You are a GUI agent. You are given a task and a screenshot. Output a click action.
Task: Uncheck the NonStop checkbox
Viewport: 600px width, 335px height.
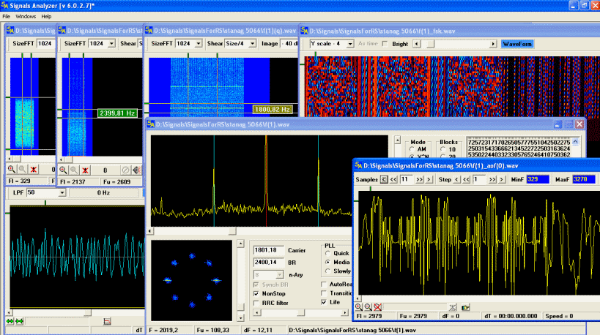[x=256, y=293]
